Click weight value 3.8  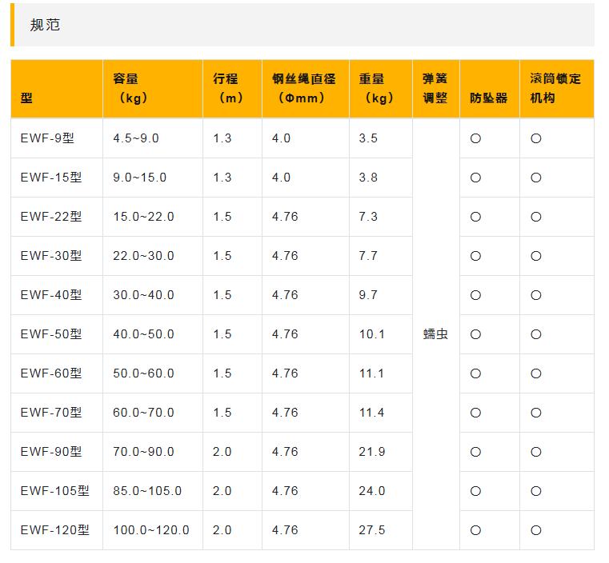click(x=368, y=178)
